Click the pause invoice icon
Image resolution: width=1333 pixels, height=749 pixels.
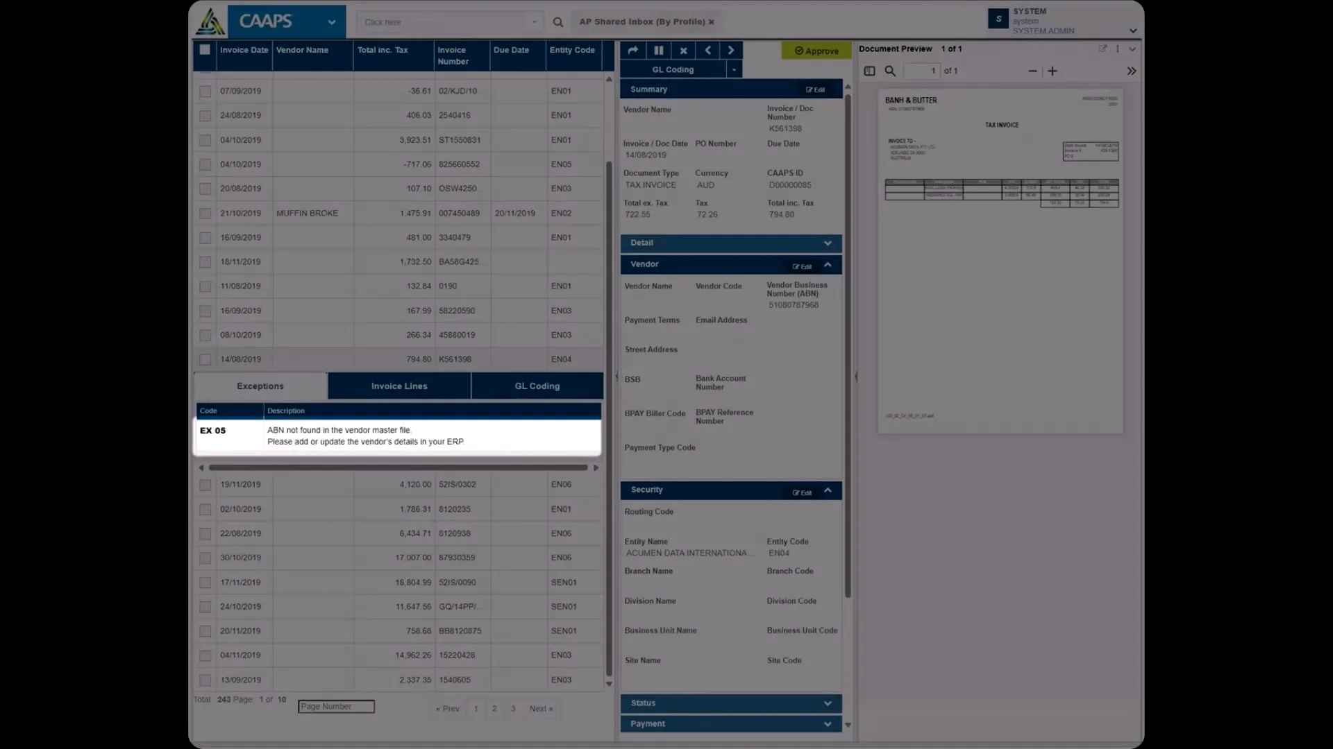tap(658, 50)
